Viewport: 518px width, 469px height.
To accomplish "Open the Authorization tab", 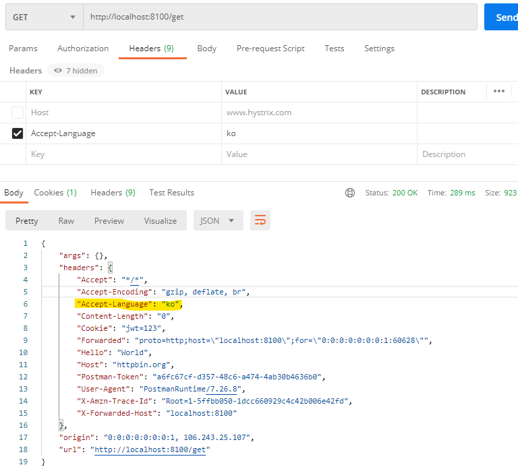I will pos(83,49).
